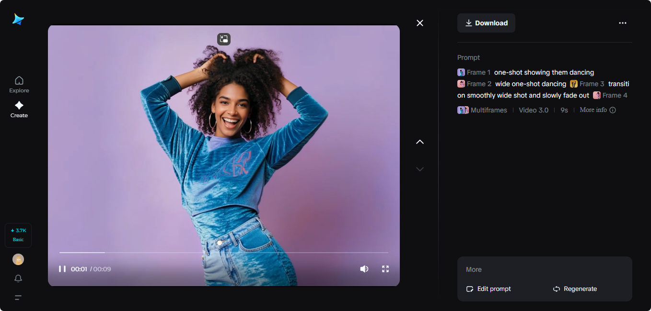Click the 'More' section heading
This screenshot has height=311, width=651.
(474, 269)
